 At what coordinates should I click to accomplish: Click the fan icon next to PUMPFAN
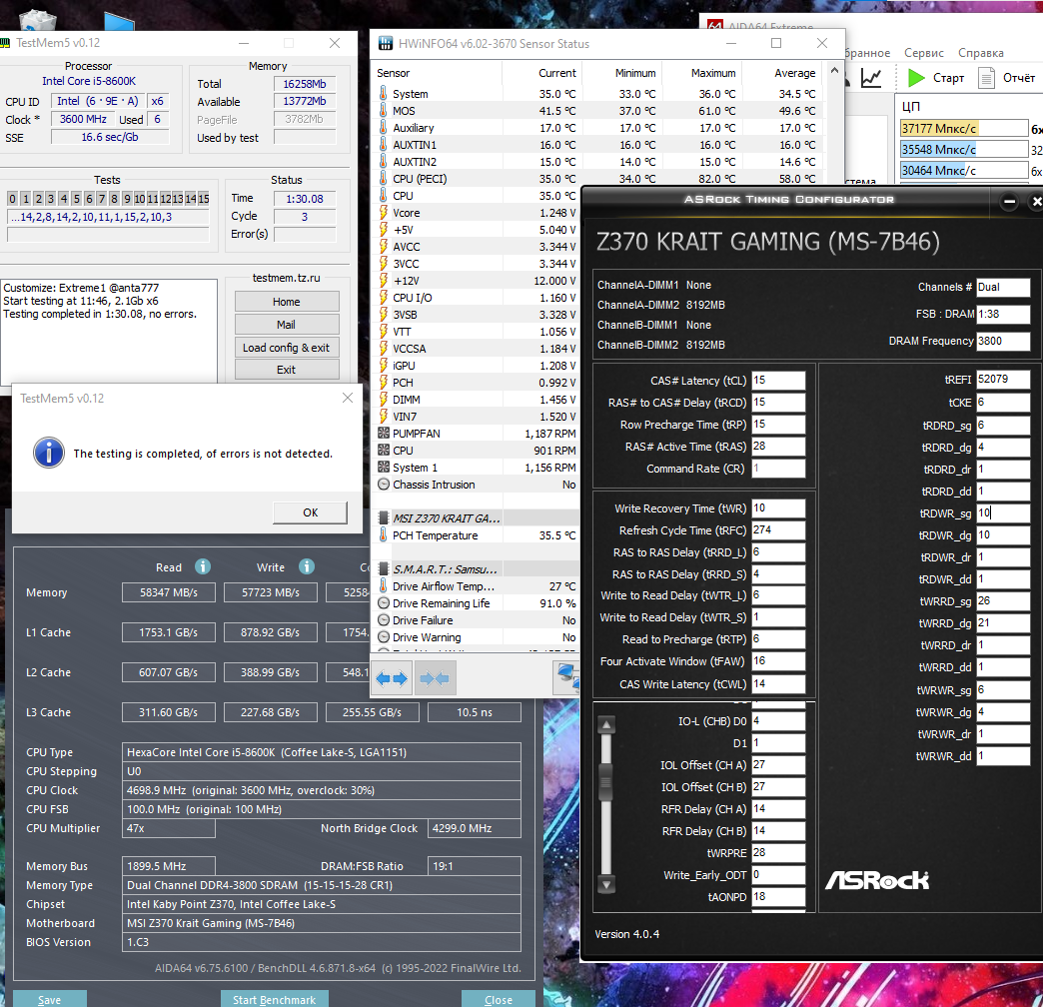(384, 433)
